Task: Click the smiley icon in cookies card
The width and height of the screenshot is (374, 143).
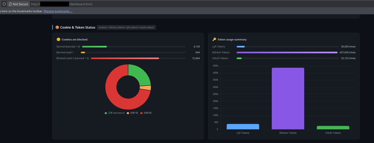Action: point(58,39)
